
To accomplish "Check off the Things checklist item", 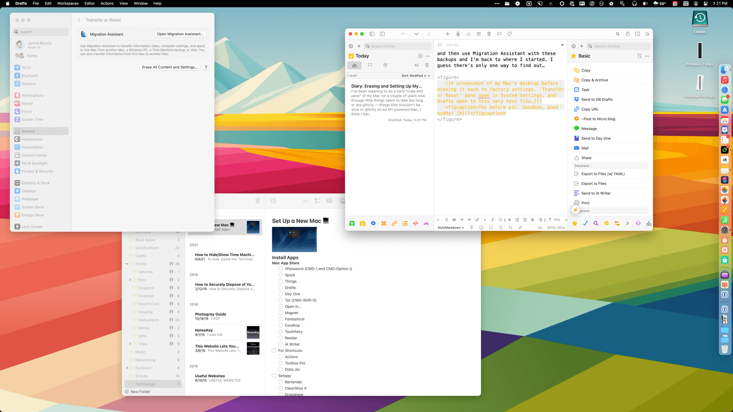I will coord(280,281).
